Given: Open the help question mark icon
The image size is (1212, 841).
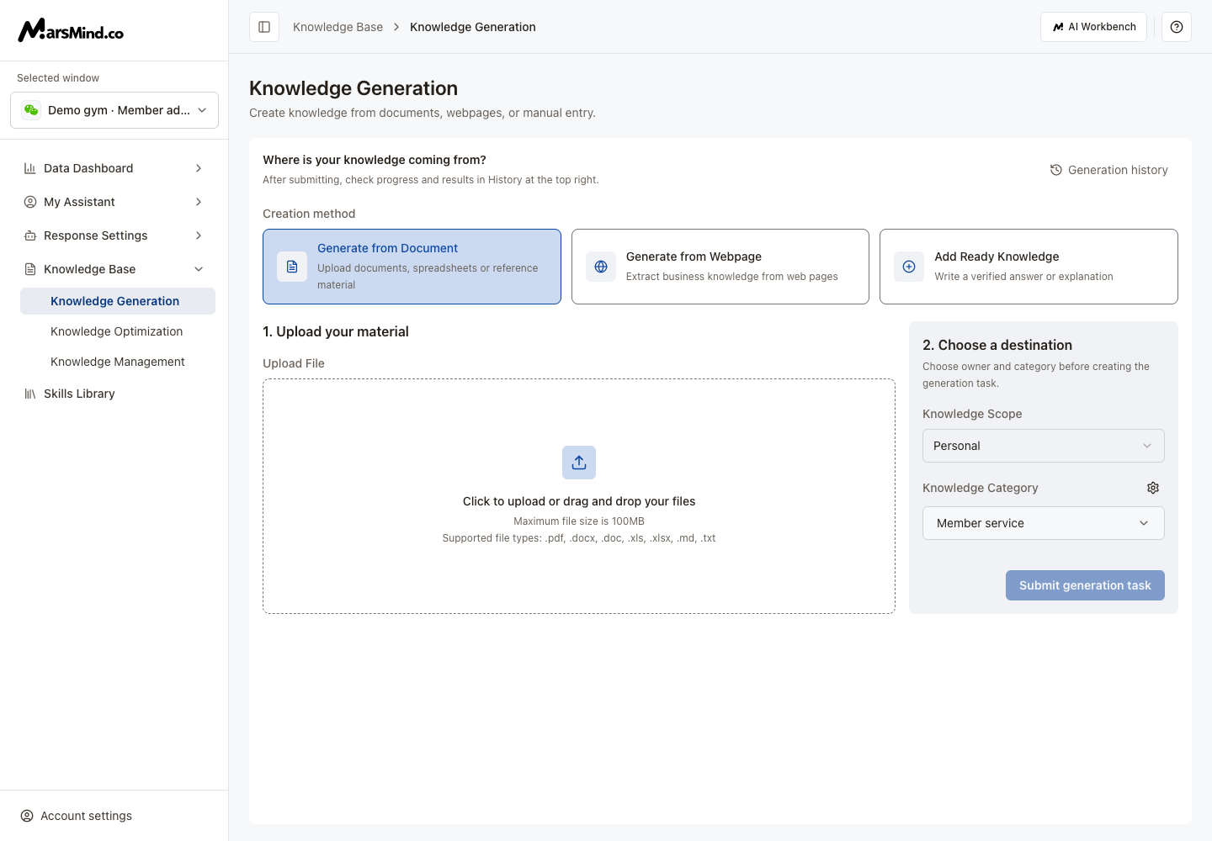Looking at the screenshot, I should (1177, 27).
